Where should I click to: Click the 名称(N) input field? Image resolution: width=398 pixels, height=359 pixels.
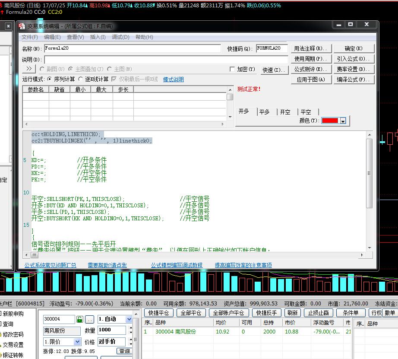[x=133, y=48]
